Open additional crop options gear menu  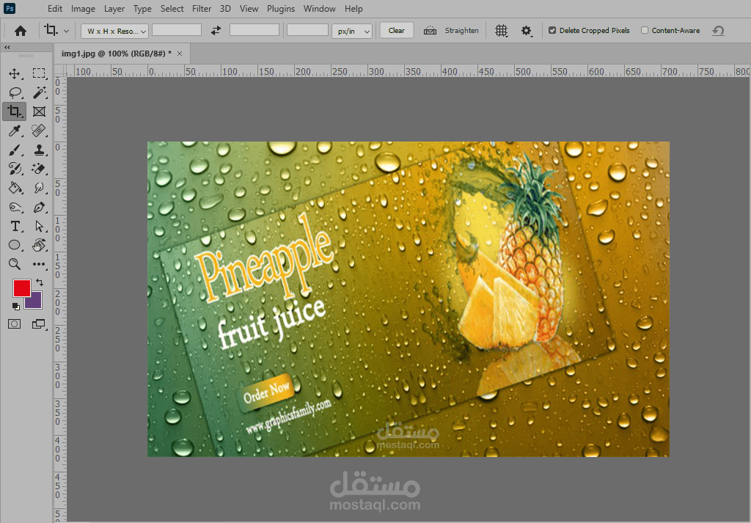point(527,31)
